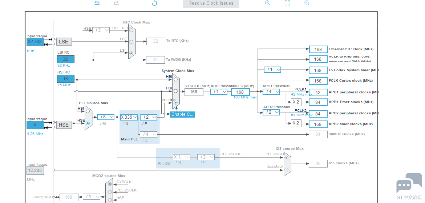This screenshot has height=203, width=425.
Task: Click the I2S clocks 96 field
Action: point(318,163)
